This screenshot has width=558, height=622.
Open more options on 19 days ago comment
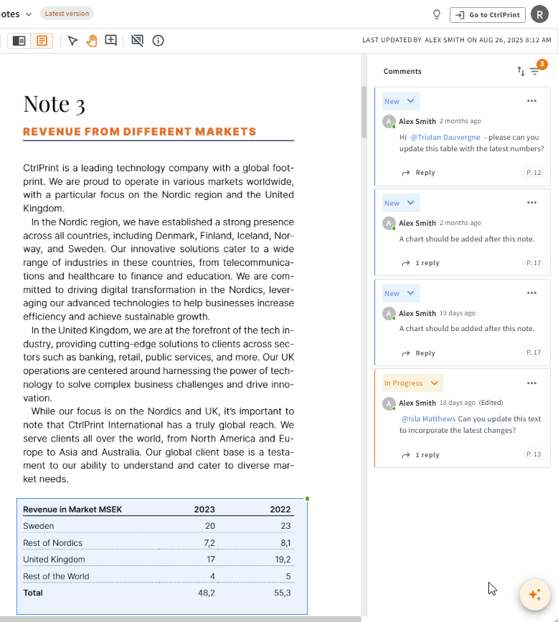(531, 293)
